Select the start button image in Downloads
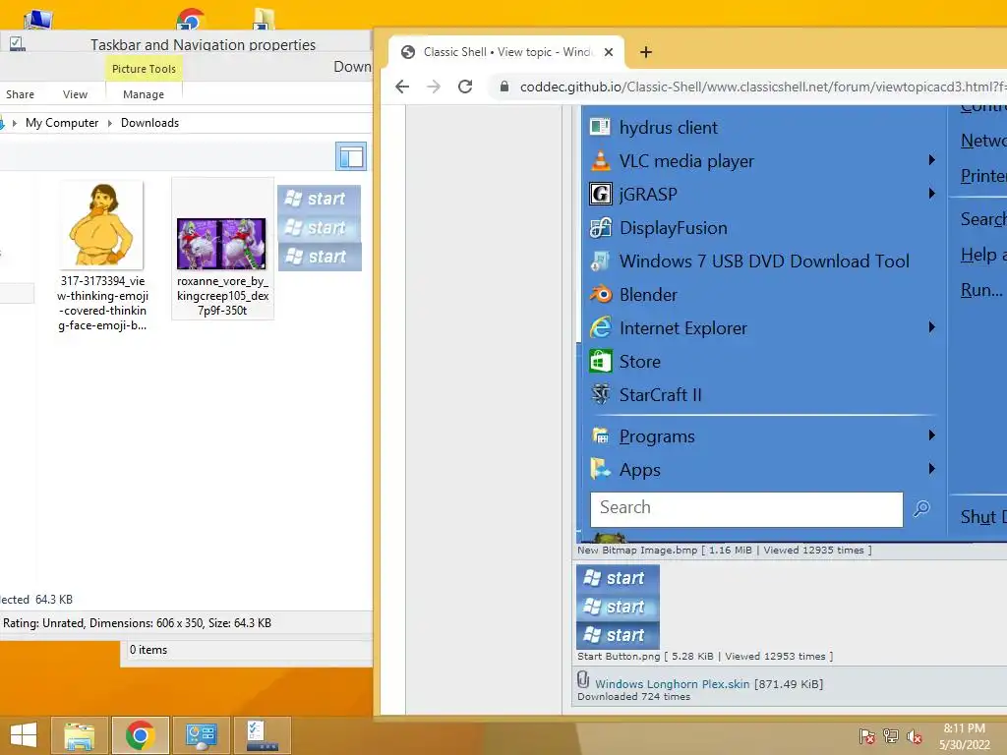 320,228
